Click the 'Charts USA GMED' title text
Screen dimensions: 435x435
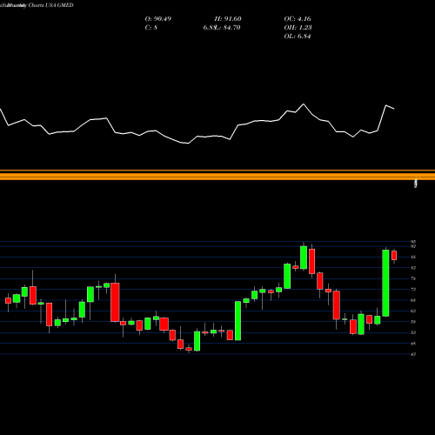coord(51,5)
